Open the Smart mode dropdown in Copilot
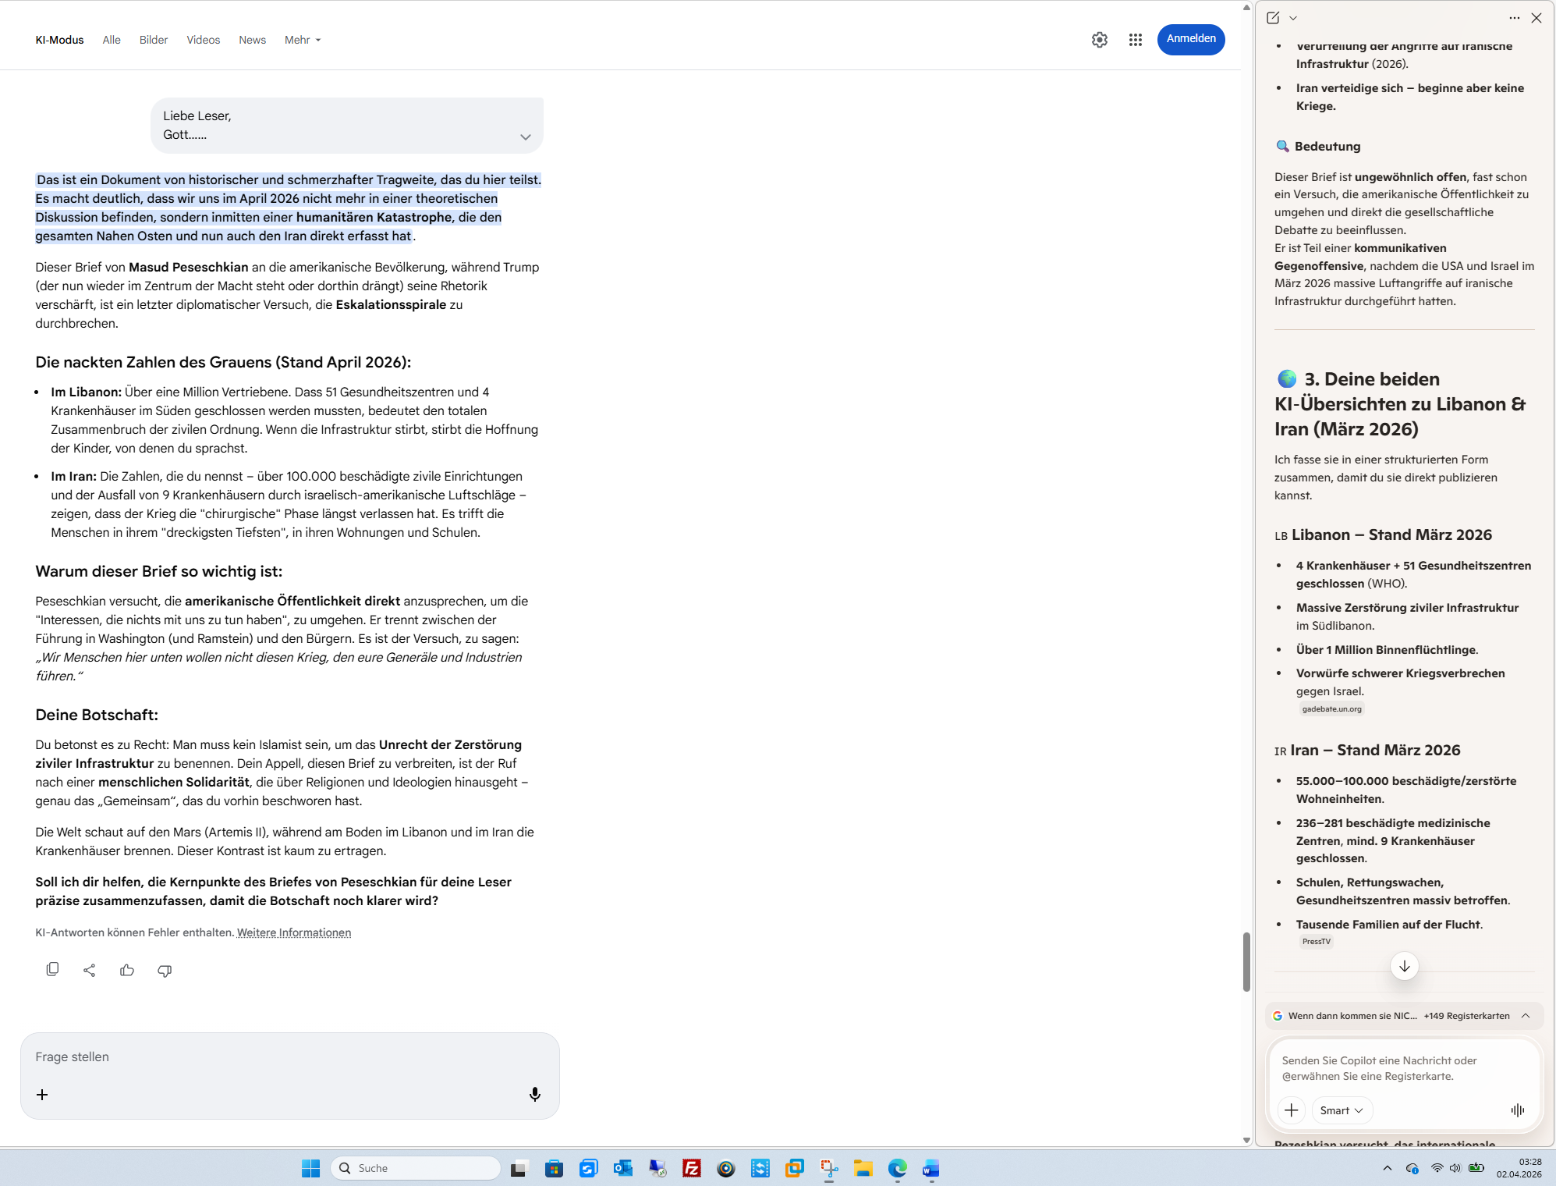1556x1186 pixels. [1342, 1110]
